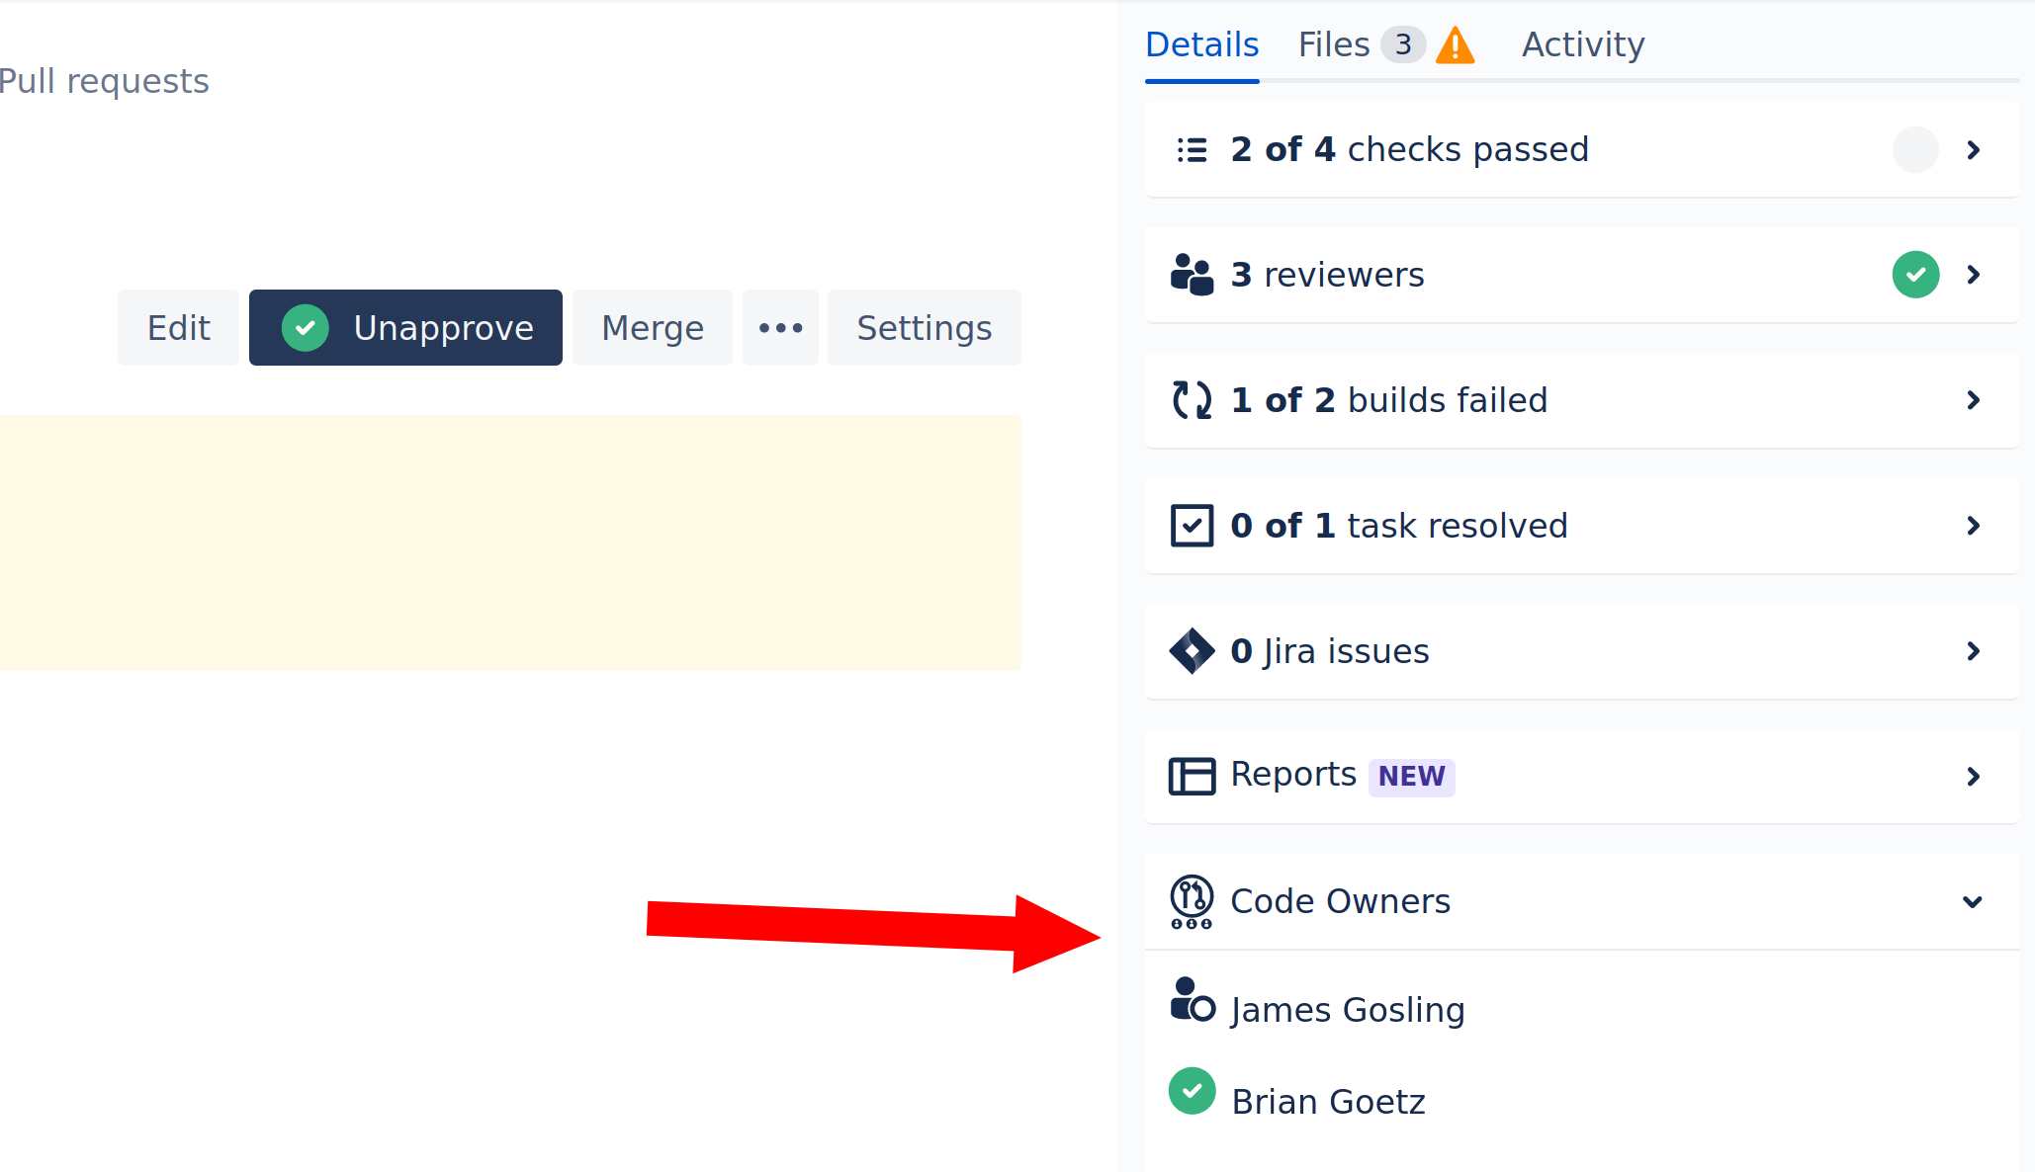
Task: Collapse the Code Owners section chevron
Action: click(1972, 901)
